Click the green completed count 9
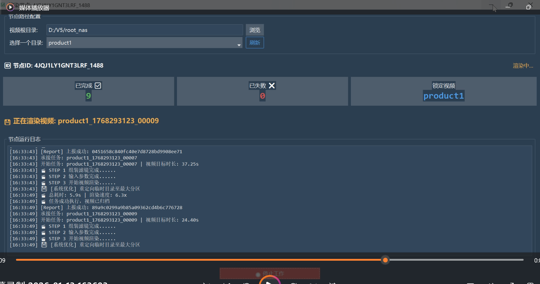This screenshot has height=284, width=540. (x=88, y=96)
